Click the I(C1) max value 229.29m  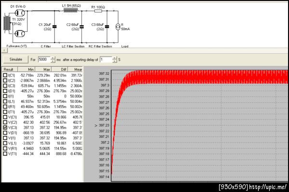(43, 75)
